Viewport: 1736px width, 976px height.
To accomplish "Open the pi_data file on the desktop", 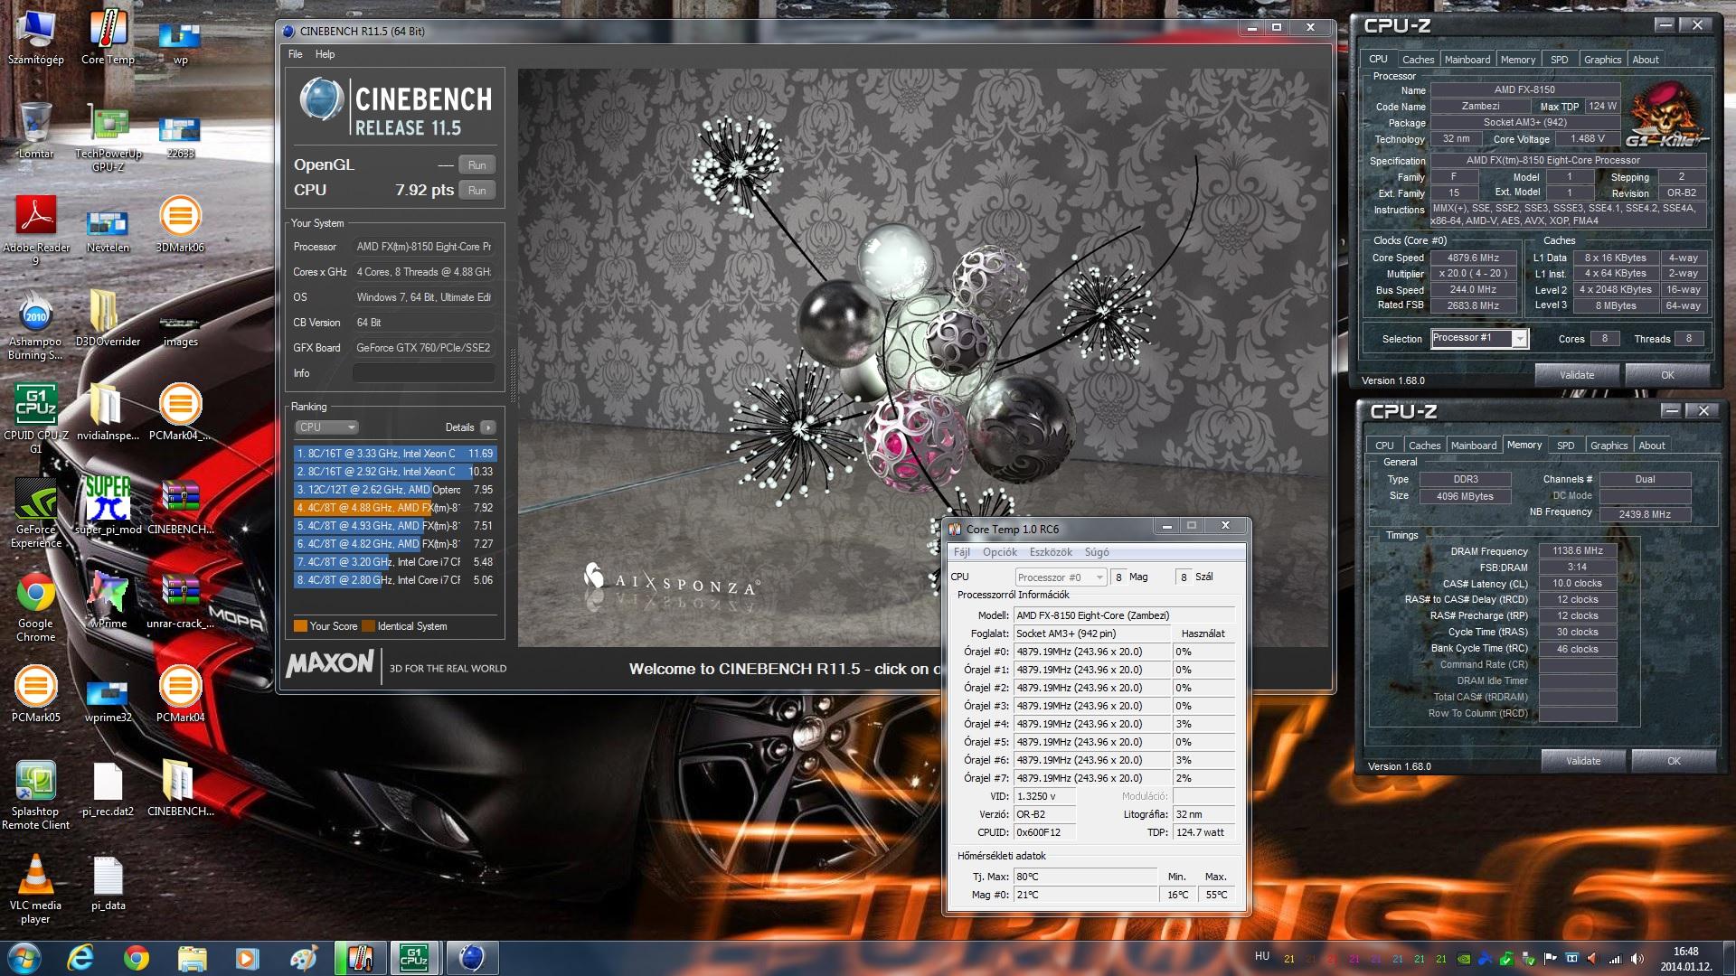I will click(x=108, y=882).
